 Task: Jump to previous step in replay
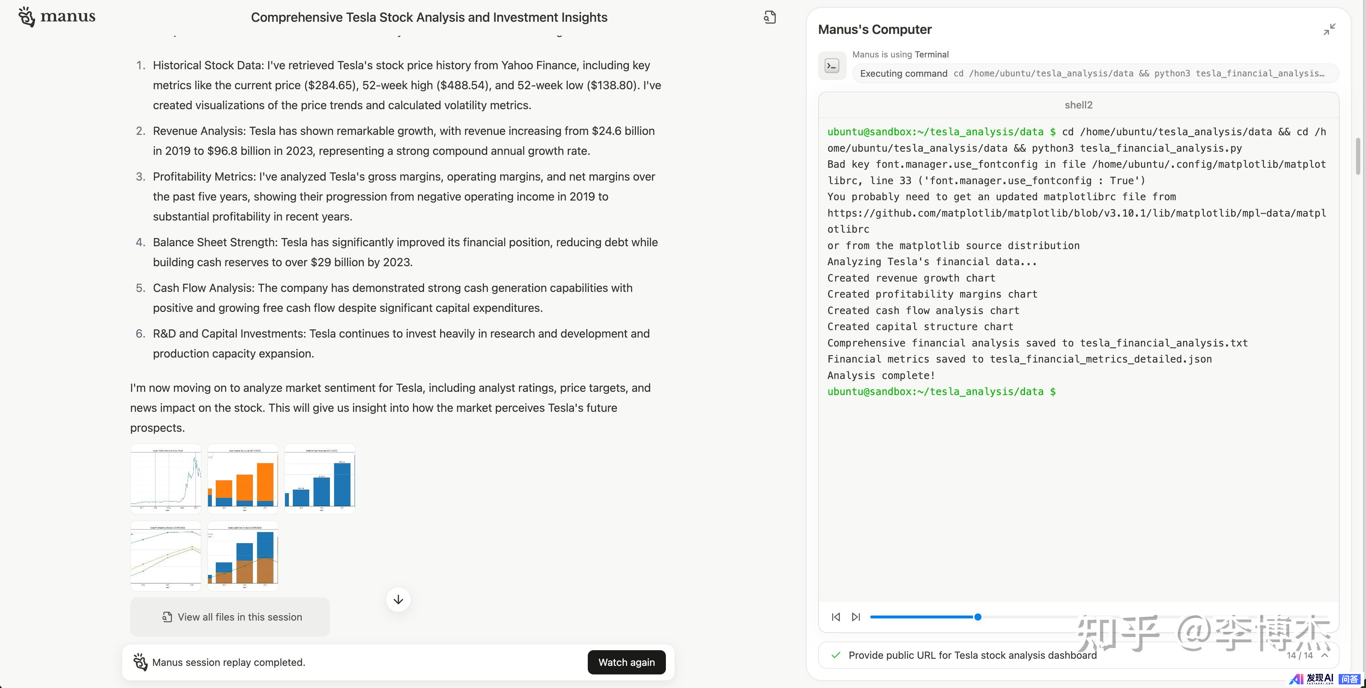836,617
